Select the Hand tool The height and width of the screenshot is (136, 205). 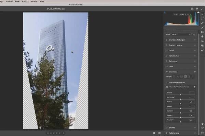203,123
